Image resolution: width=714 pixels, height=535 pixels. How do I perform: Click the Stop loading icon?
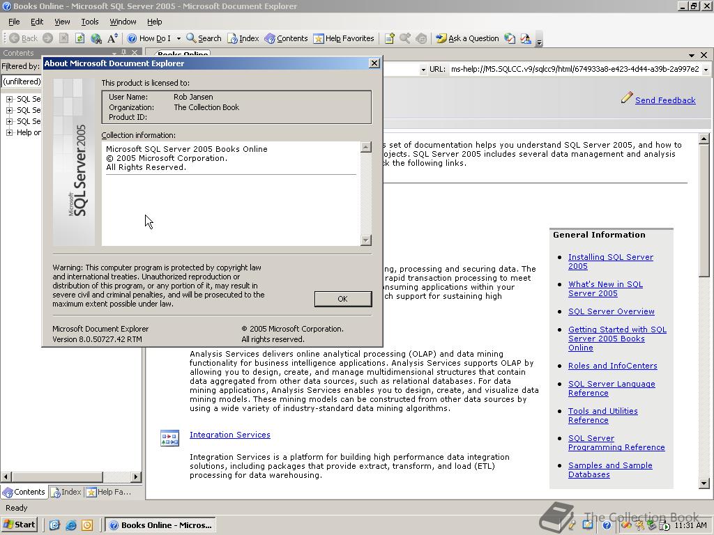point(63,38)
